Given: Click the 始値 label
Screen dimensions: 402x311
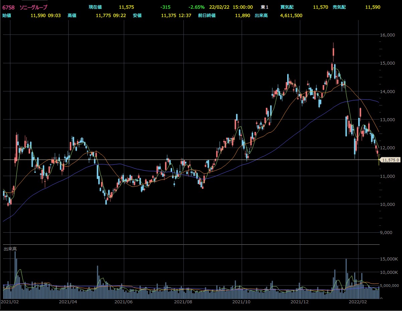Looking at the screenshot, I should click(7, 15).
